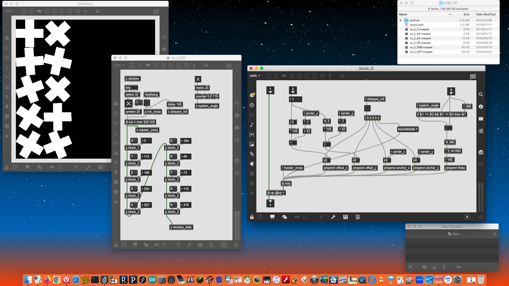Click the loadbang object in zu_ji_007

point(151,95)
